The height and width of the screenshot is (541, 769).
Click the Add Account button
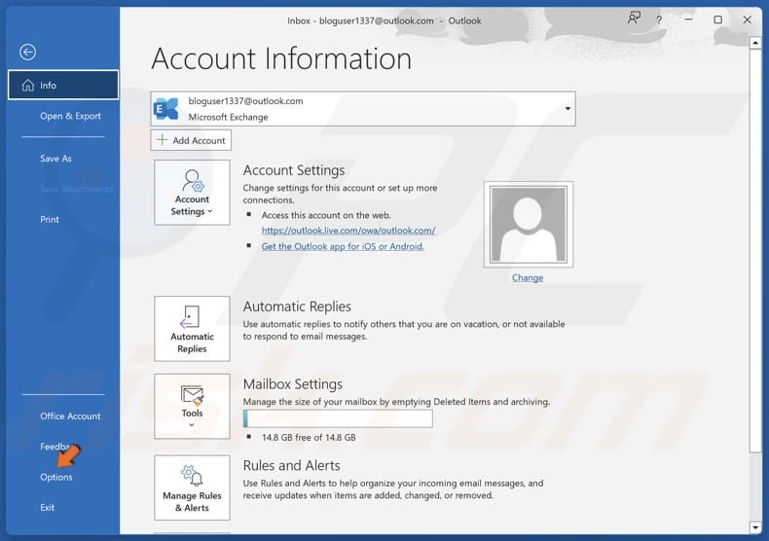pos(191,140)
